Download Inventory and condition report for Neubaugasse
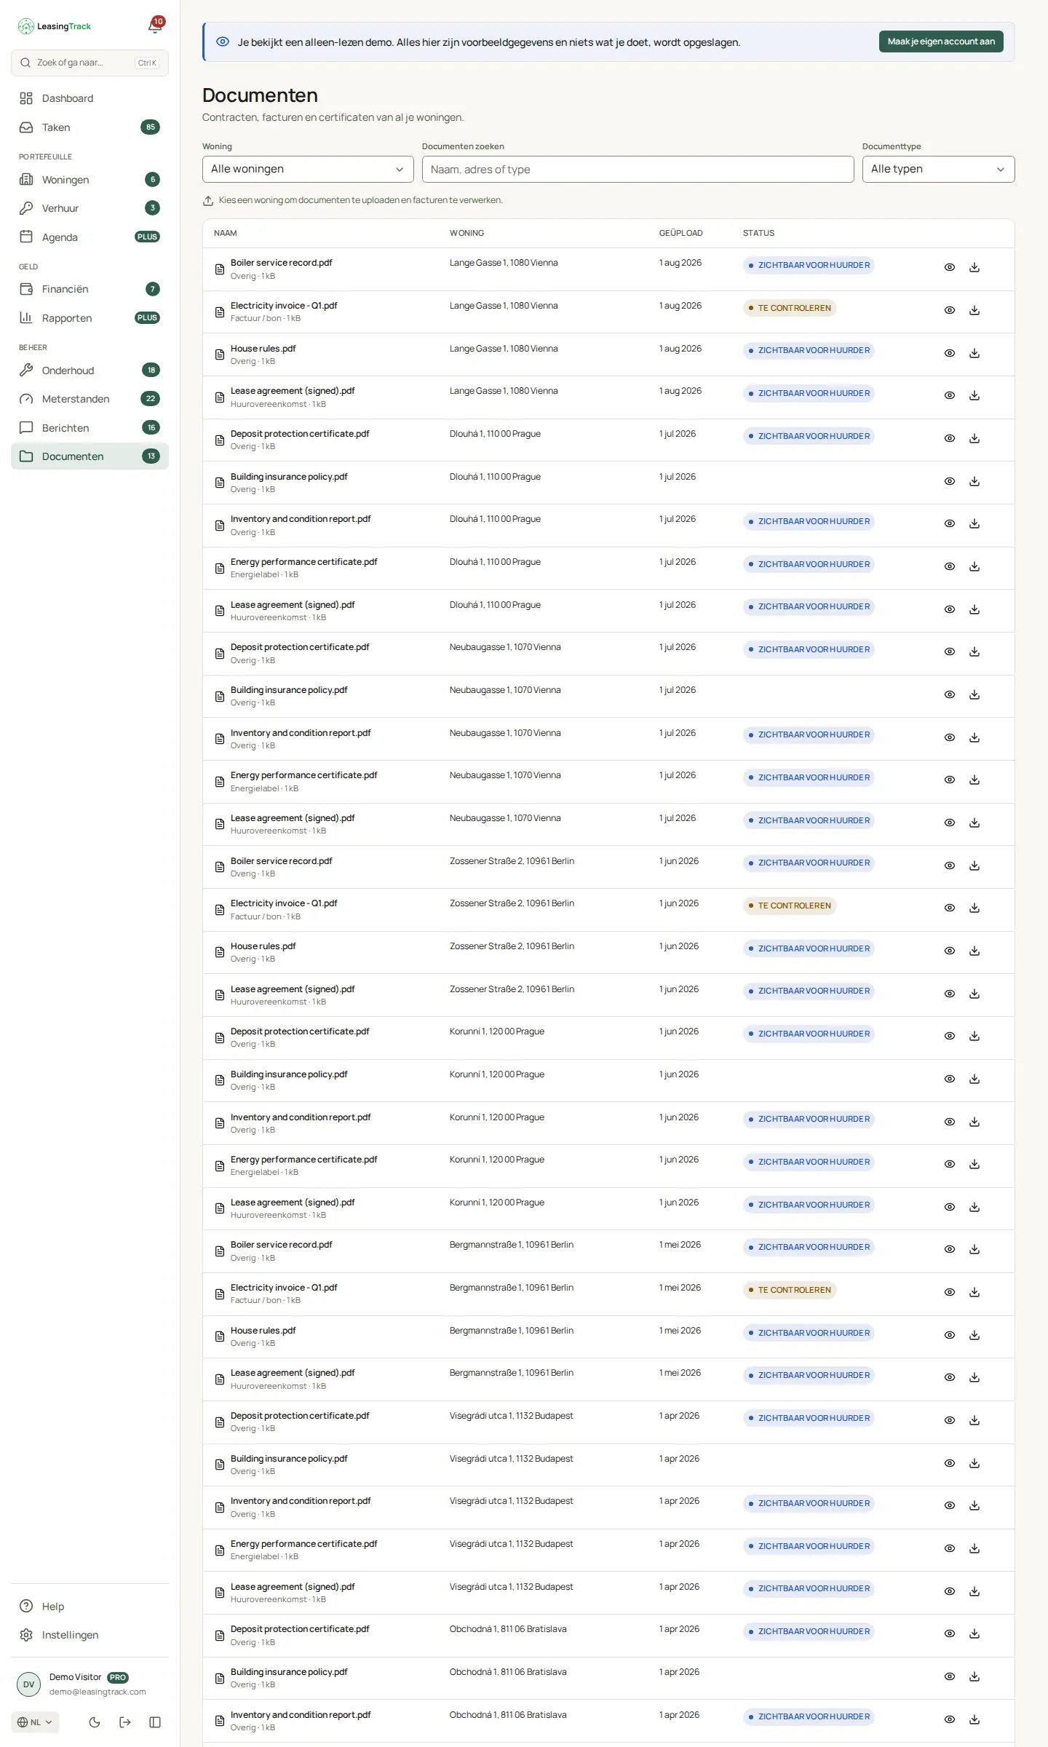1048x1747 pixels. pyautogui.click(x=974, y=737)
